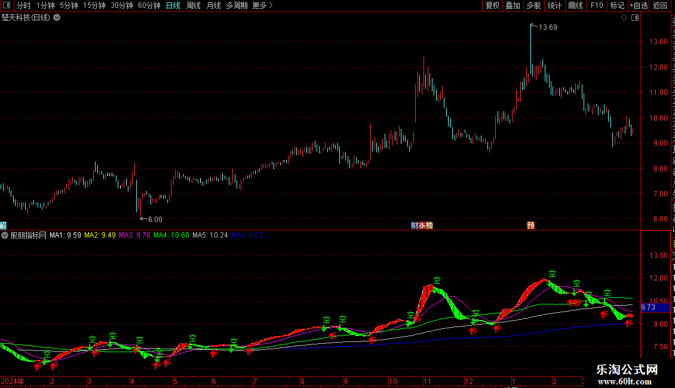Expand the 股朋指标网 indicator dropdown arrow

pyautogui.click(x=5, y=235)
